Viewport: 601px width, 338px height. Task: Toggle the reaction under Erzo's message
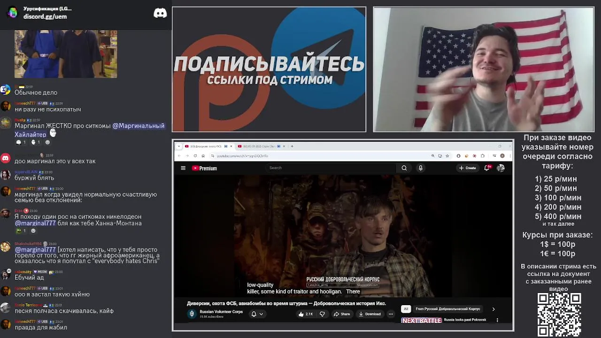click(x=21, y=231)
